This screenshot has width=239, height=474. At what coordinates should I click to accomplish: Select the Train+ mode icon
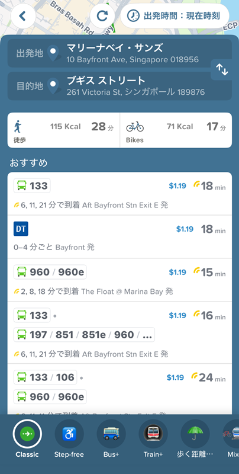point(153,434)
